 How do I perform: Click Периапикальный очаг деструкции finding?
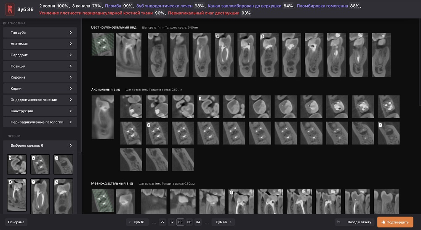[x=203, y=13]
